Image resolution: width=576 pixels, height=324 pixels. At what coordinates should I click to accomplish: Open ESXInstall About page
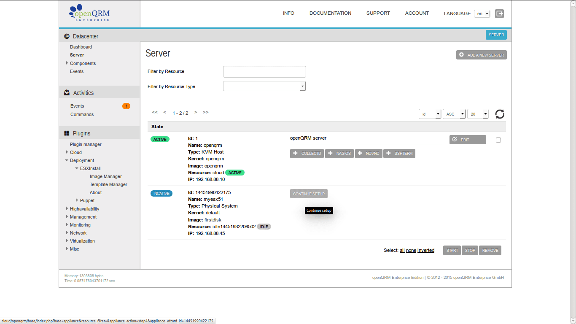click(x=96, y=192)
